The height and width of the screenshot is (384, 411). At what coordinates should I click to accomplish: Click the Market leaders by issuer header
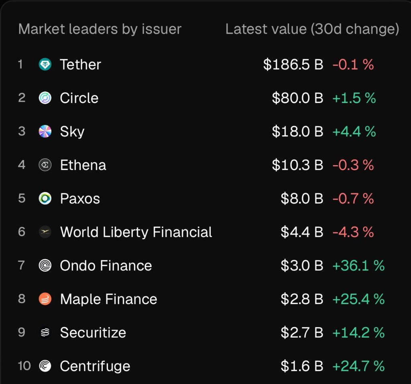coord(100,29)
